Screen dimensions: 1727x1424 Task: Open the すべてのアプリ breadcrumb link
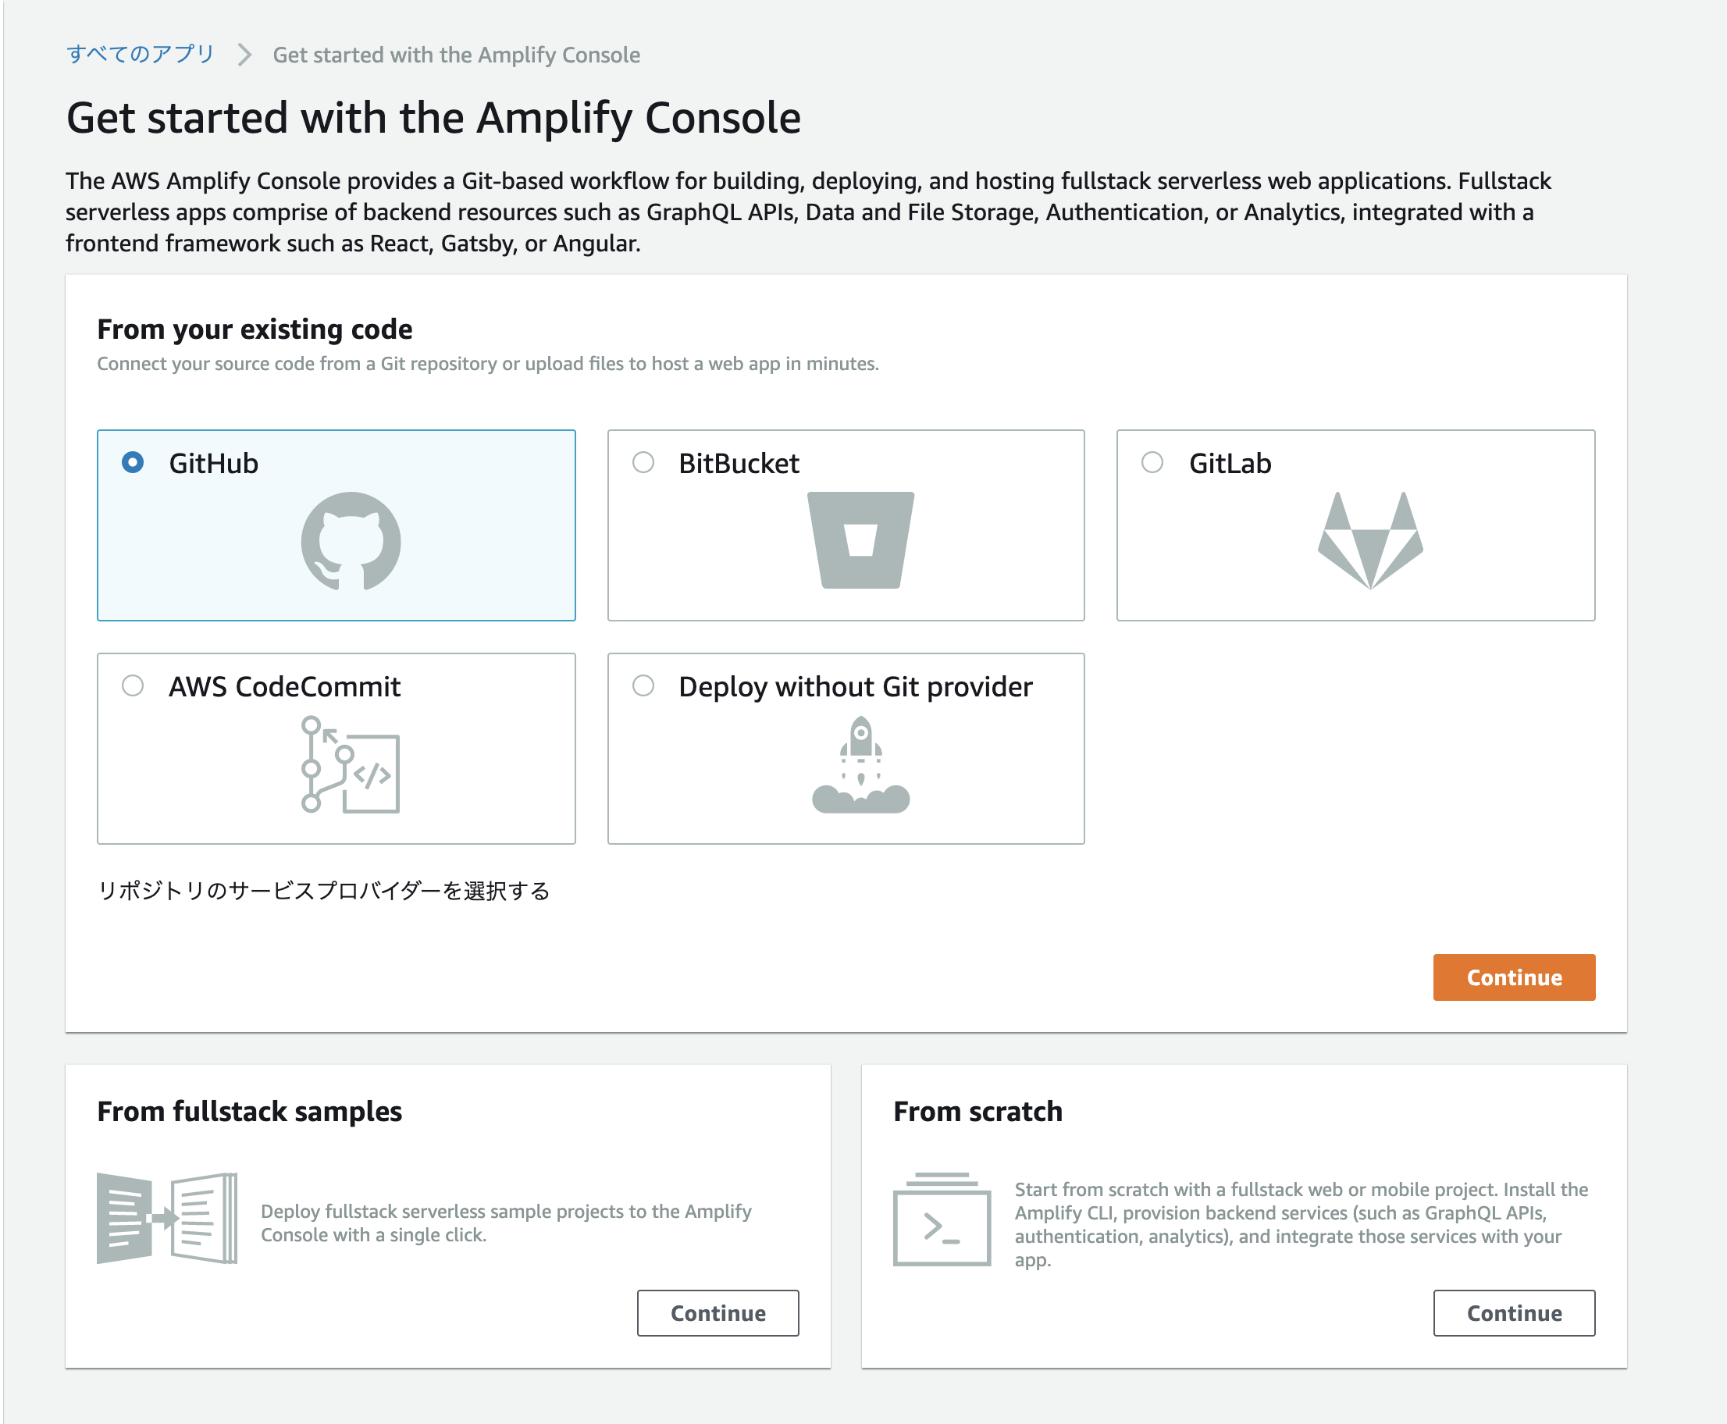[141, 55]
